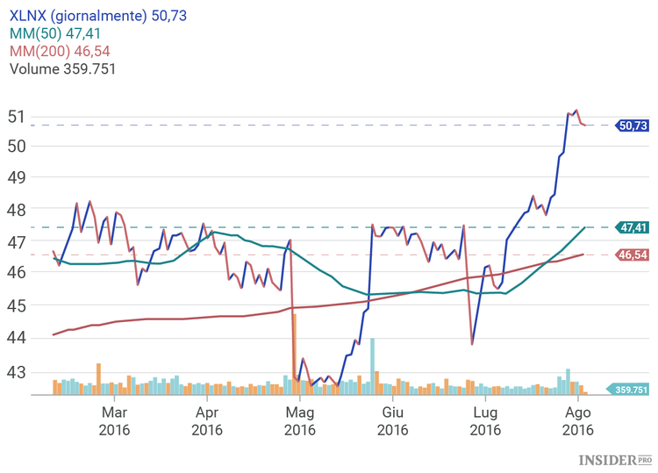Screen dimensions: 658x473
Task: Click the Volume 359.751 legend label
Action: 62,68
